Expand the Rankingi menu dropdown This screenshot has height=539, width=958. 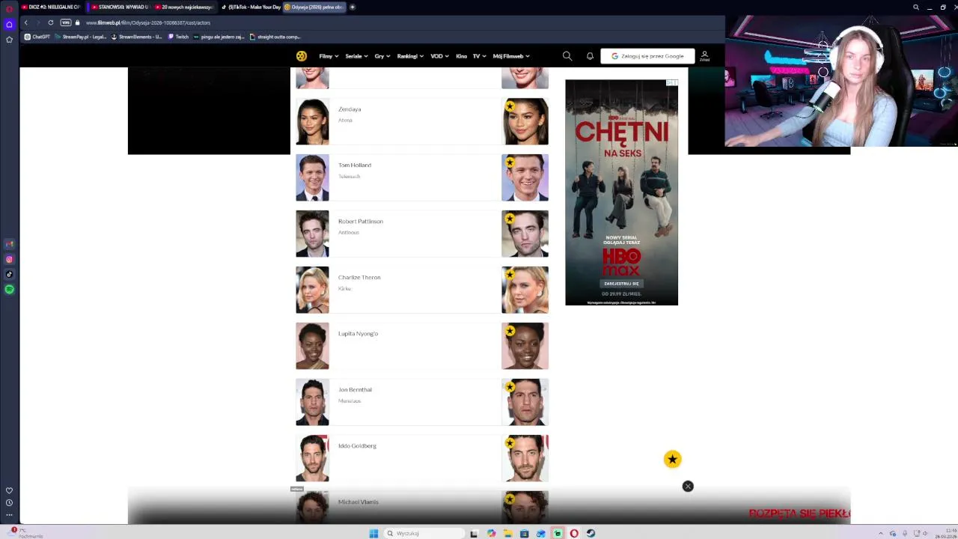pyautogui.click(x=410, y=56)
